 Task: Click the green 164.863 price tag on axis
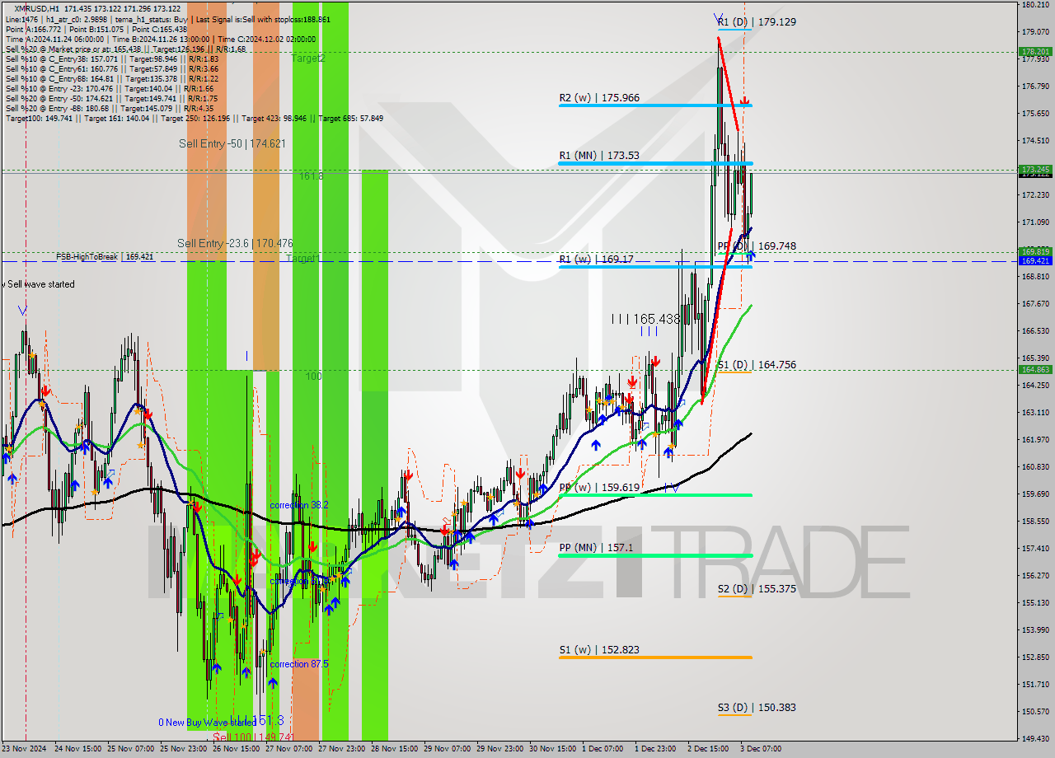(1035, 369)
